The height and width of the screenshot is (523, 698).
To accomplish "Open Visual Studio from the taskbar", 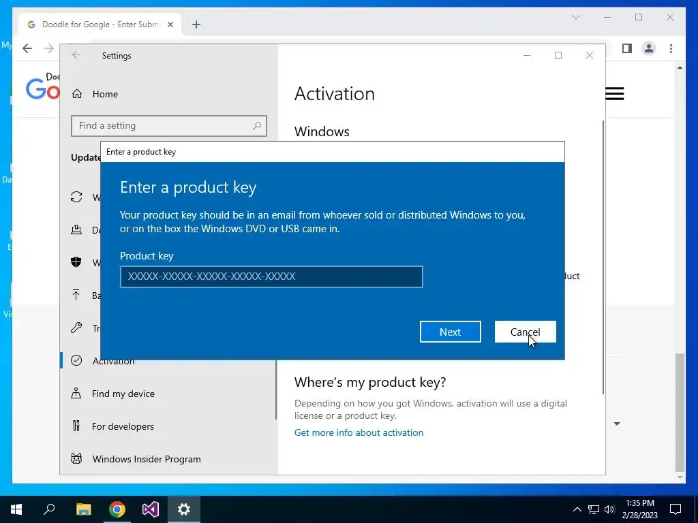I will (x=151, y=509).
